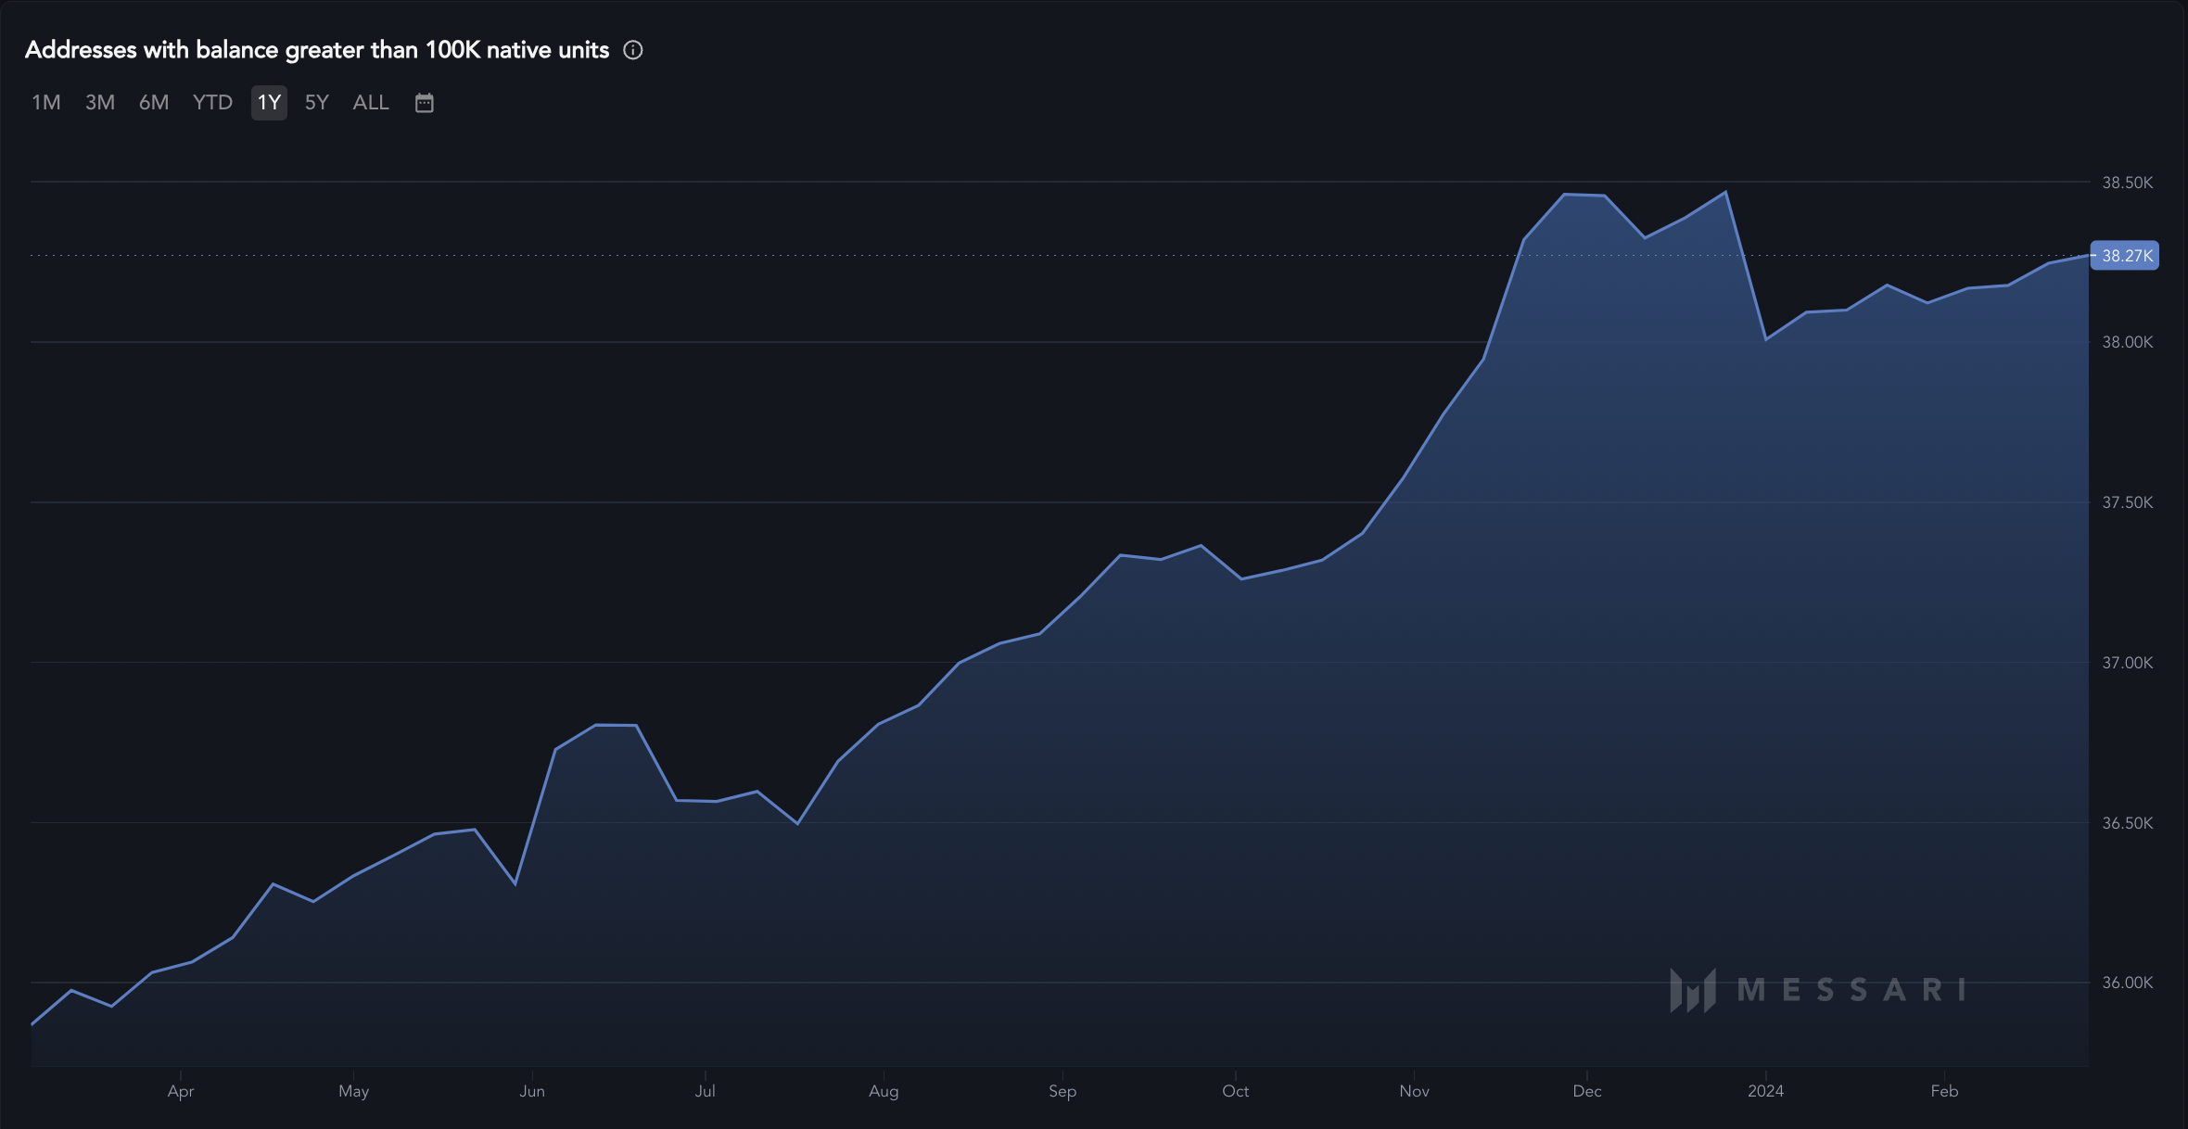Select the YTD time range

pos(212,103)
